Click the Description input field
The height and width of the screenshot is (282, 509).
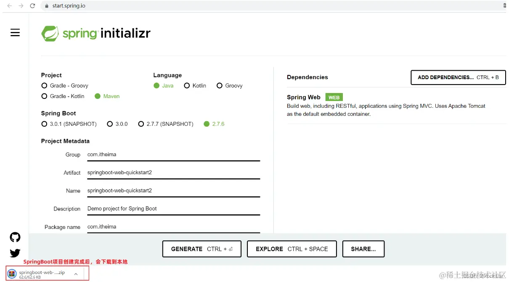(173, 209)
